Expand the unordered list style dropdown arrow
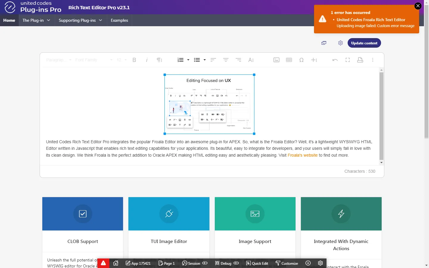The image size is (429, 268). click(205, 60)
